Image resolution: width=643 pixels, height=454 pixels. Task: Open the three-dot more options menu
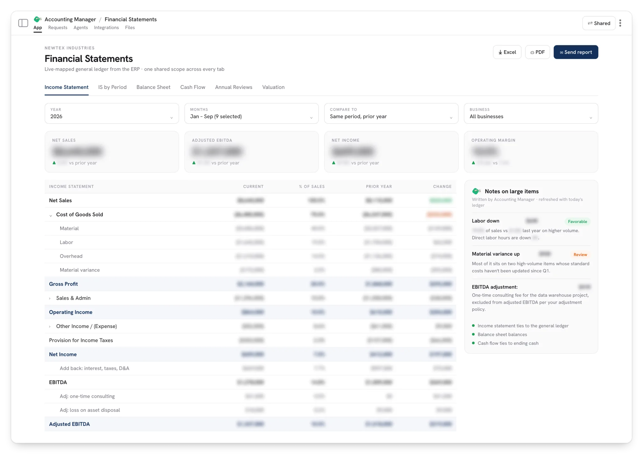pyautogui.click(x=620, y=23)
